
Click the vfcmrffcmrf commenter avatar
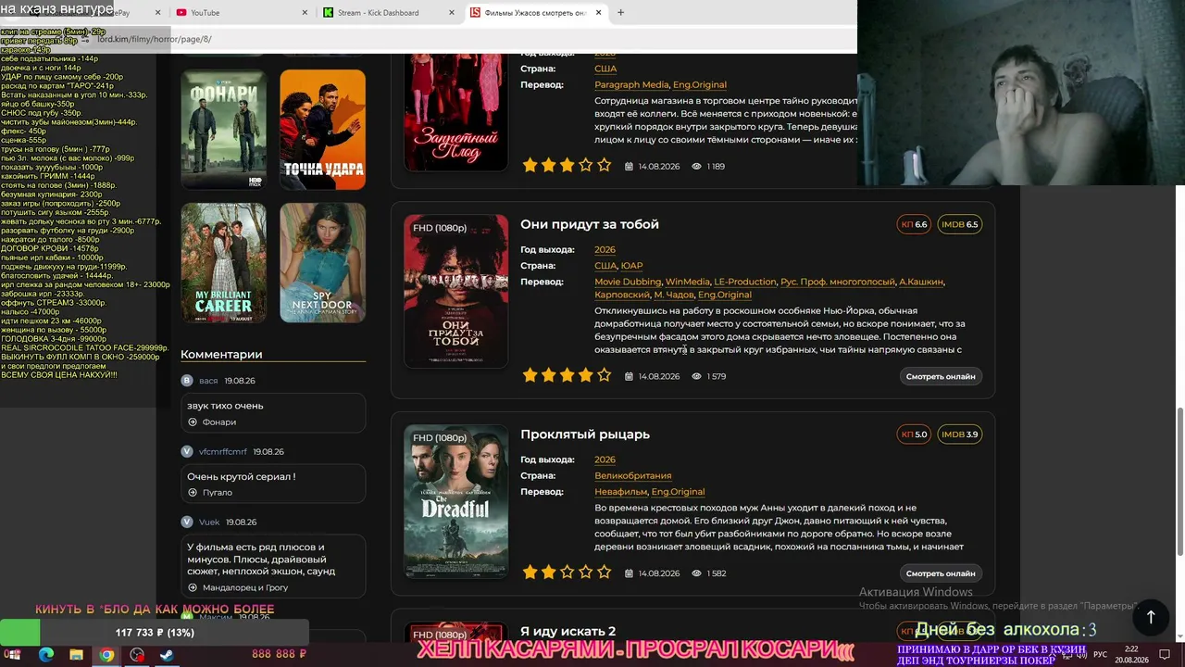click(x=187, y=452)
